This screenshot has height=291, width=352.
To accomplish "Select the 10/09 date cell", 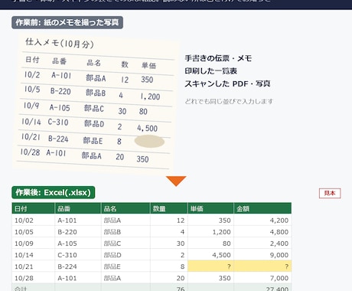I will (33, 244).
